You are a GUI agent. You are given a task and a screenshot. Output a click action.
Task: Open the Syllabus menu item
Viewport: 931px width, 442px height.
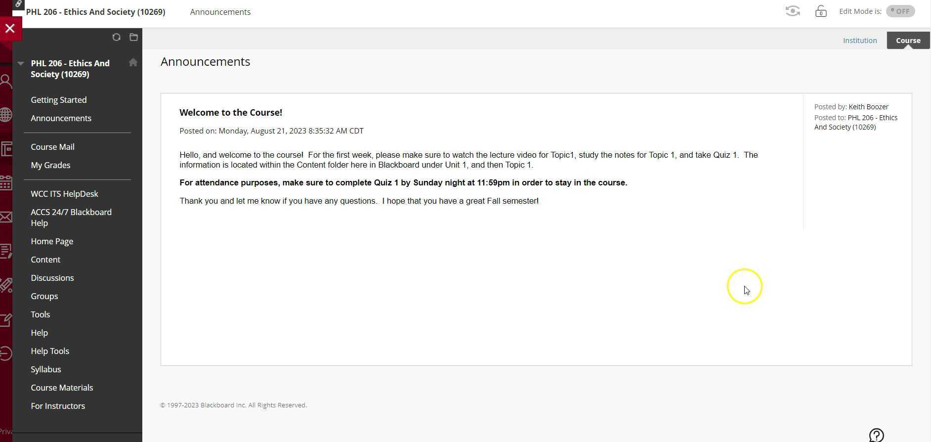(46, 369)
